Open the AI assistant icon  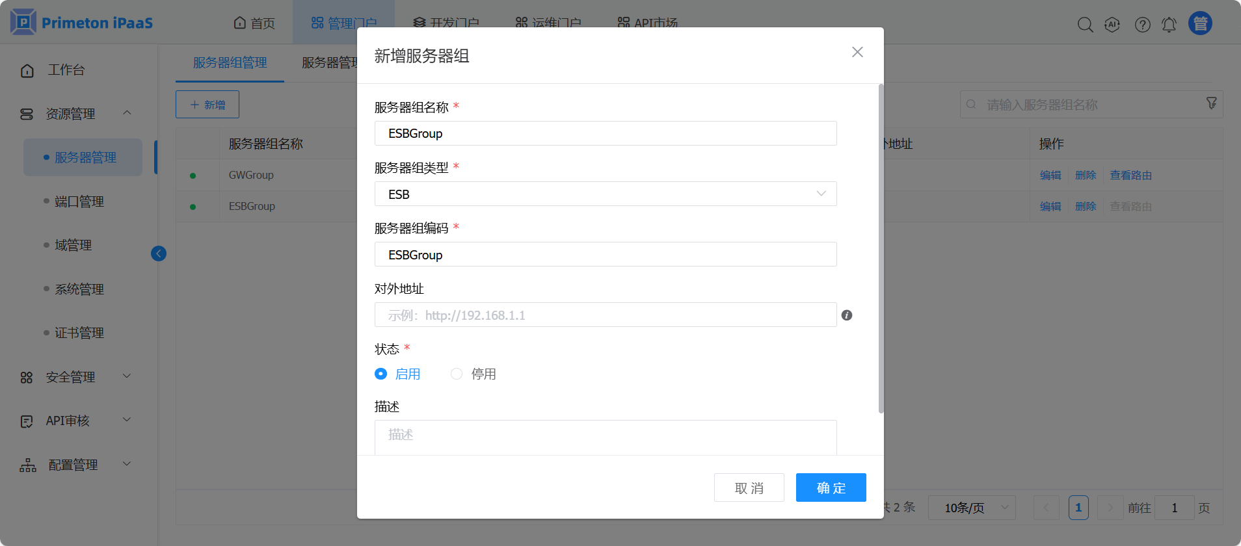pyautogui.click(x=1112, y=25)
